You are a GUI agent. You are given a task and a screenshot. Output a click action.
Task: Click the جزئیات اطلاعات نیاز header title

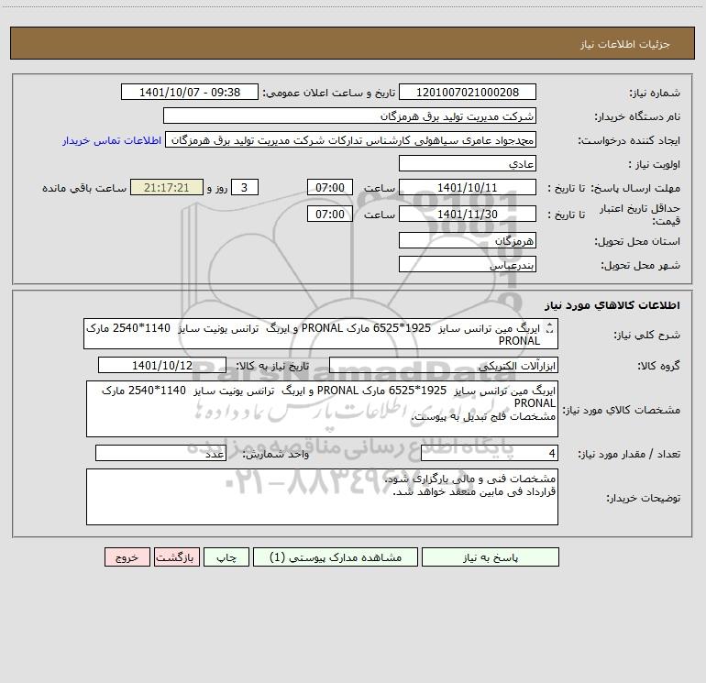[624, 44]
